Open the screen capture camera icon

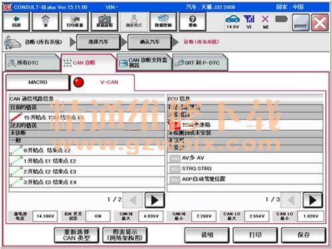pyautogui.click(x=104, y=21)
